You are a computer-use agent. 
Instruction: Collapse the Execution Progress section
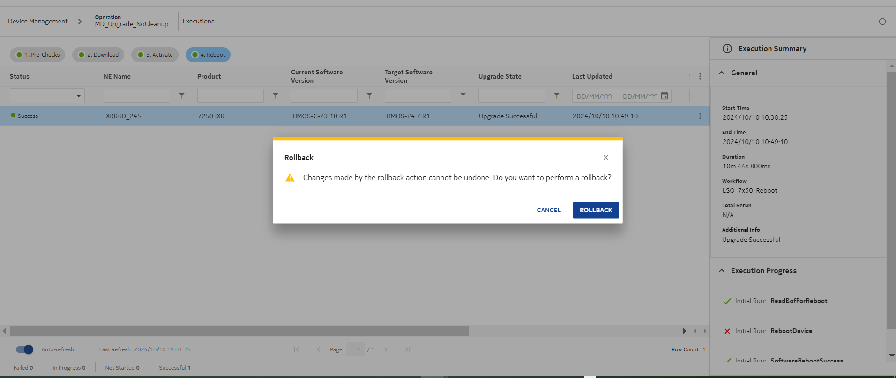click(722, 271)
